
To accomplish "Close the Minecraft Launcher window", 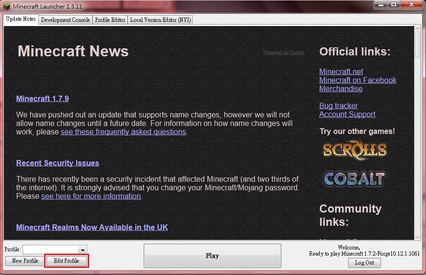I will pos(411,5).
